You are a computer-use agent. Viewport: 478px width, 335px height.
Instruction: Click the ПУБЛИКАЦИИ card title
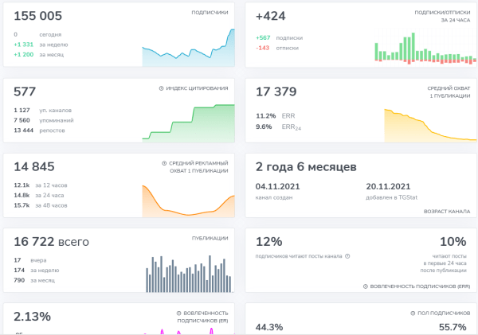click(x=210, y=237)
